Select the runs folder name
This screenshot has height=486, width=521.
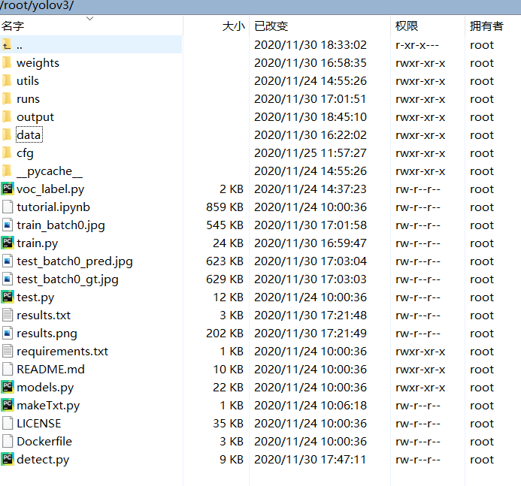[x=28, y=99]
